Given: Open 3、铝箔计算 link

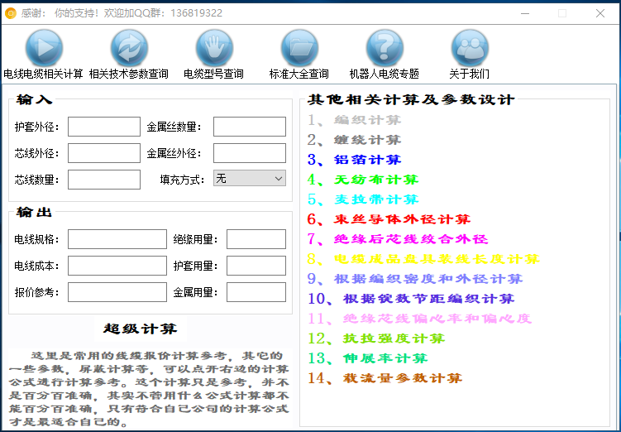Looking at the screenshot, I should click(354, 160).
